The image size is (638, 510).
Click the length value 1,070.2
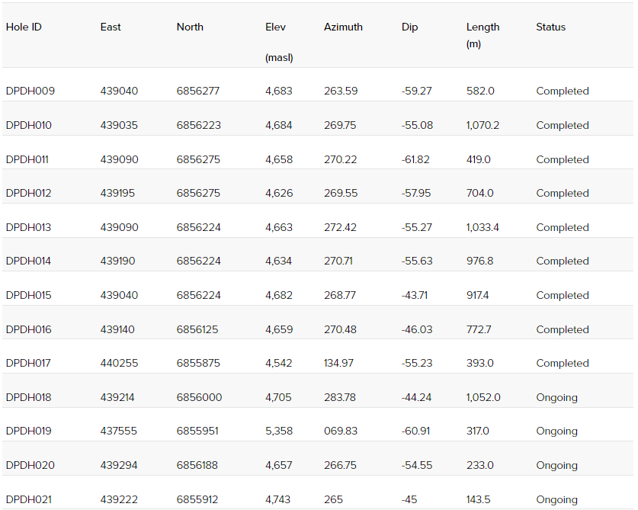click(483, 125)
